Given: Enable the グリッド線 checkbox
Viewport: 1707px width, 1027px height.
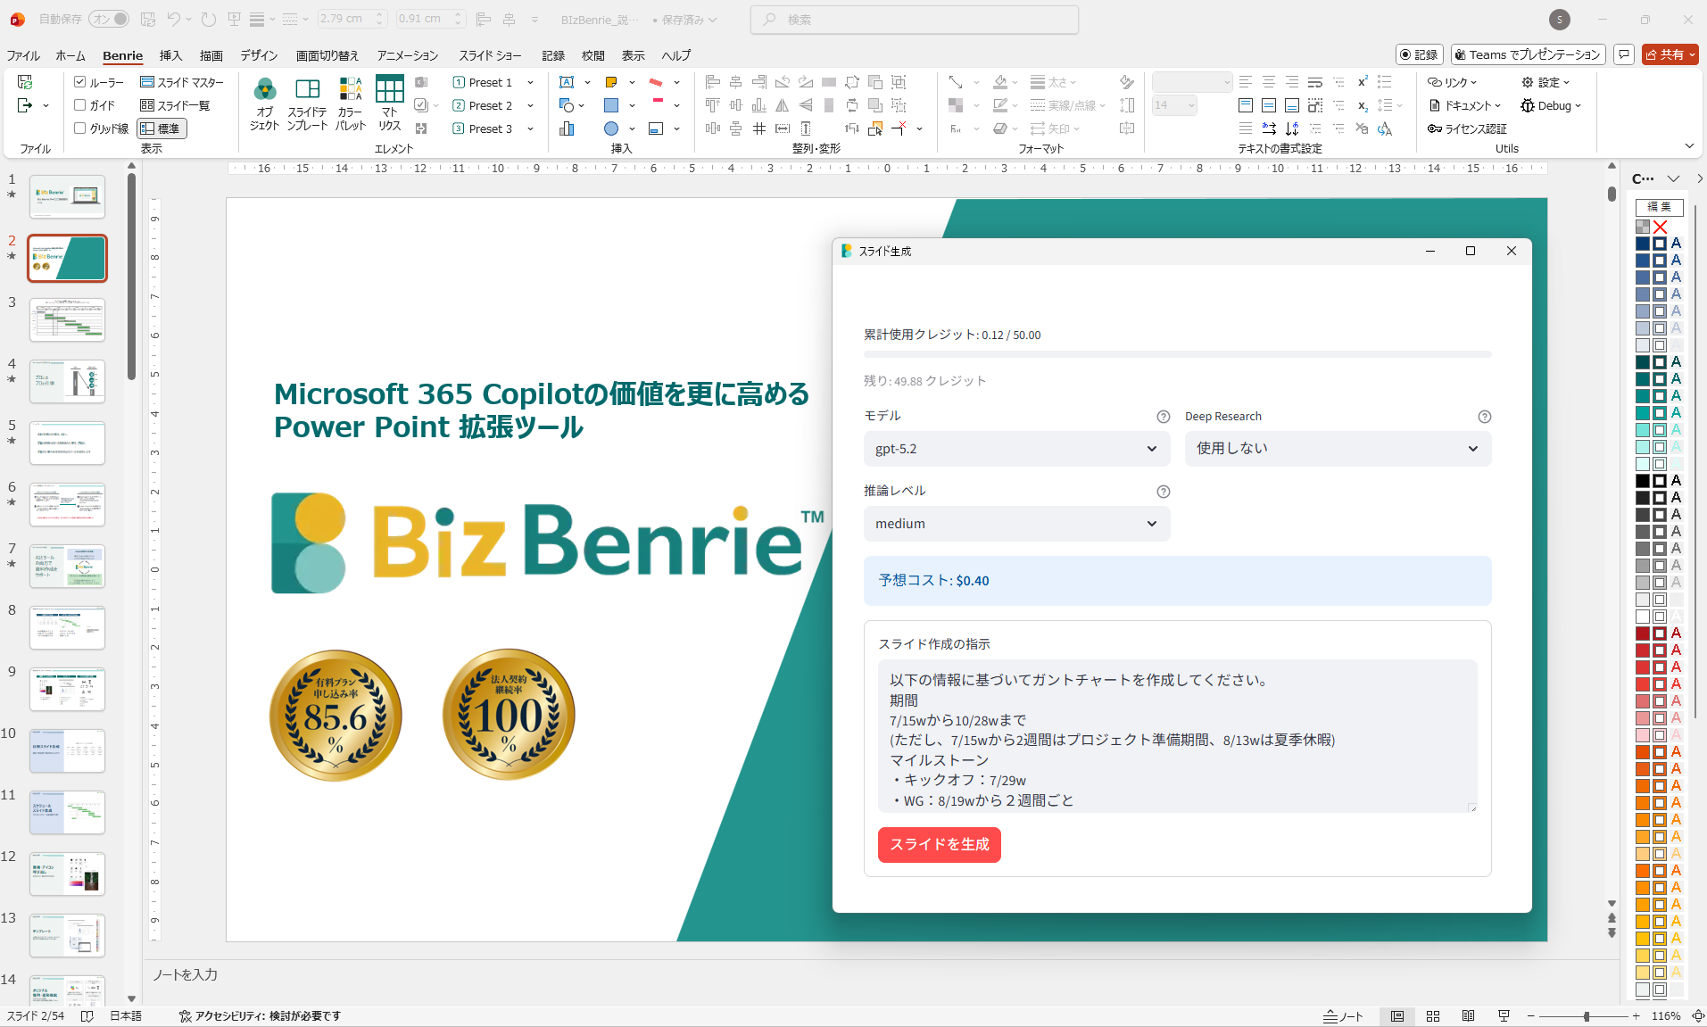Looking at the screenshot, I should [80, 128].
